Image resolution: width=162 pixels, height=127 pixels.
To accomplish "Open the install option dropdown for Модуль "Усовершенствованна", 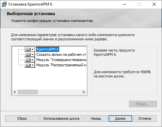I will point(29,60).
